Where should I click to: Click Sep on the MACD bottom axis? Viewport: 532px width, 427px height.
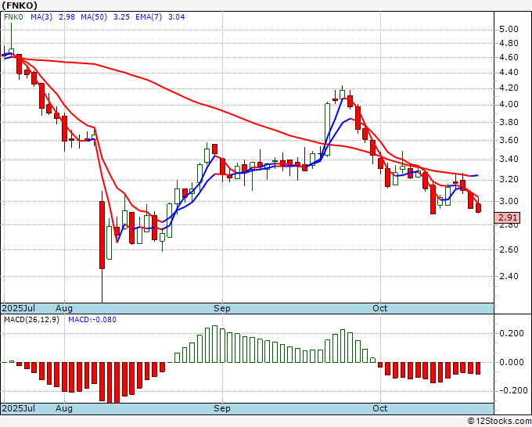click(x=222, y=408)
